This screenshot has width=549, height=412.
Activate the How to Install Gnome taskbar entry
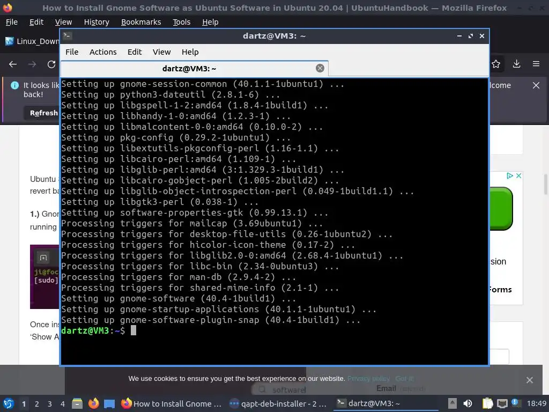pyautogui.click(x=172, y=403)
